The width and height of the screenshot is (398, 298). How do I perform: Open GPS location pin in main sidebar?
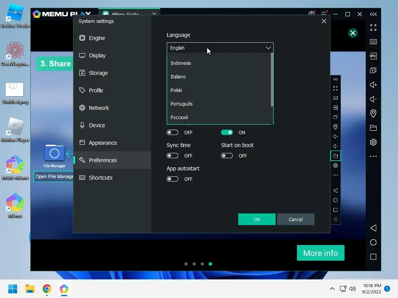(x=373, y=114)
